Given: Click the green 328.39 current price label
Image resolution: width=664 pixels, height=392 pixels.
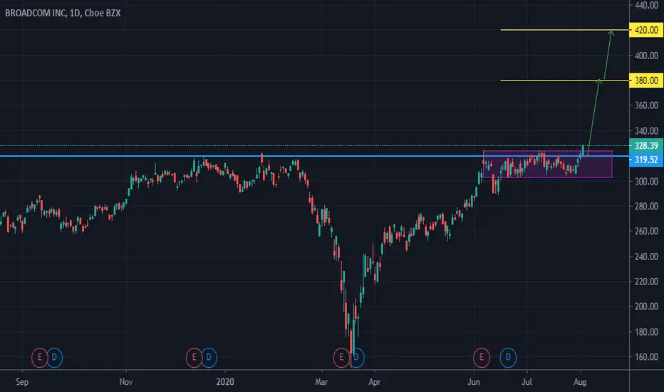Looking at the screenshot, I should [646, 146].
